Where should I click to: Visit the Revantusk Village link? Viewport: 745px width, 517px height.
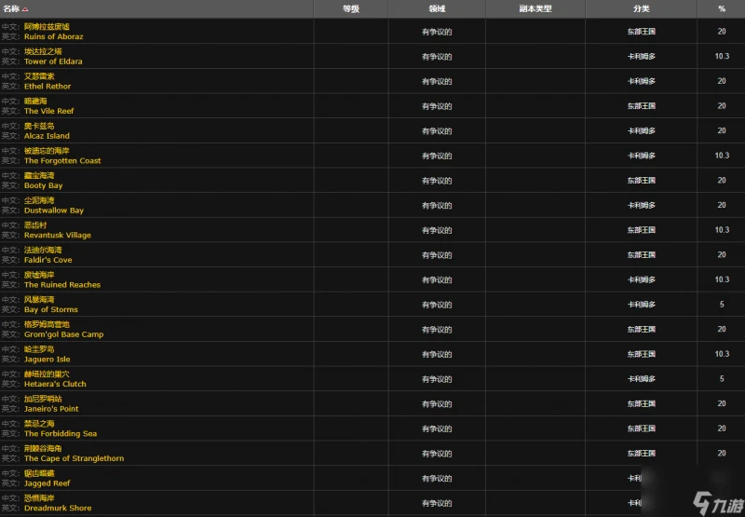pos(58,236)
